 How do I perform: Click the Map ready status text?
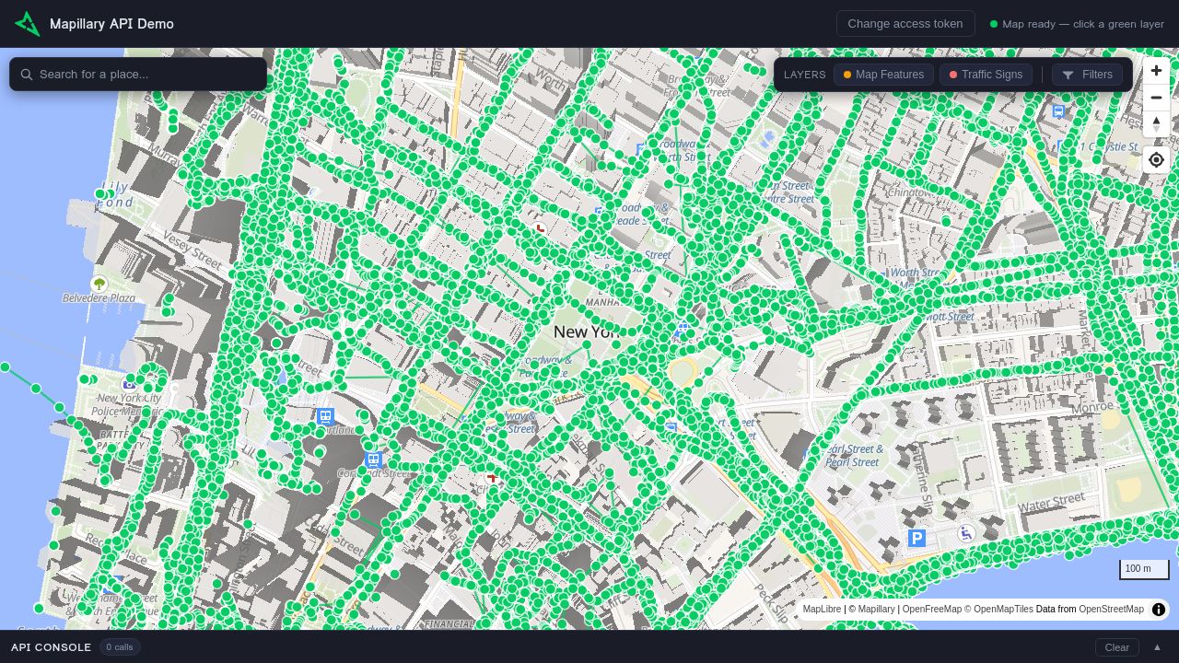point(1083,24)
